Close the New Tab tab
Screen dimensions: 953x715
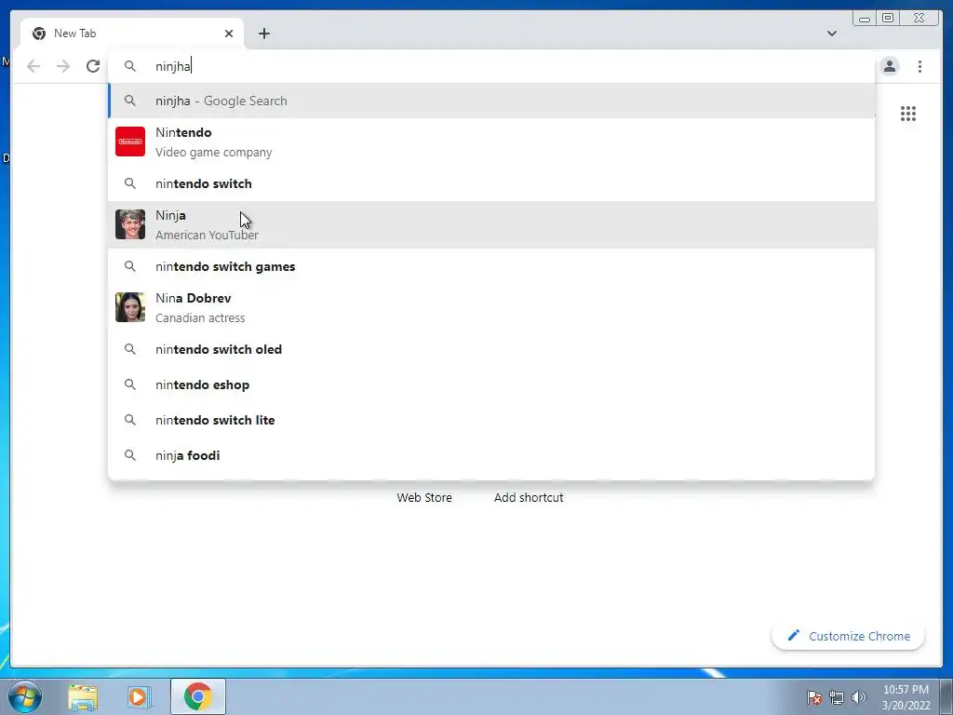click(x=229, y=34)
